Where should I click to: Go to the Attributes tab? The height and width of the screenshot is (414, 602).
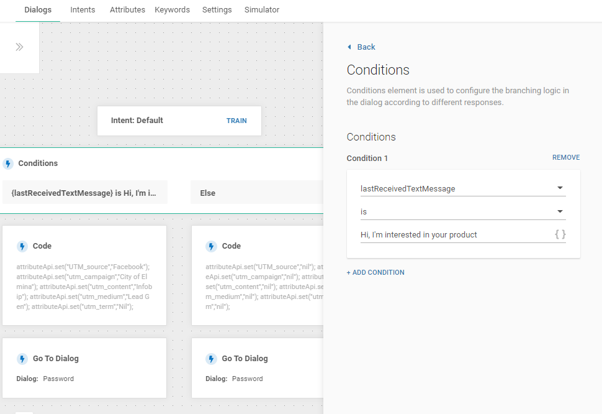click(x=127, y=10)
